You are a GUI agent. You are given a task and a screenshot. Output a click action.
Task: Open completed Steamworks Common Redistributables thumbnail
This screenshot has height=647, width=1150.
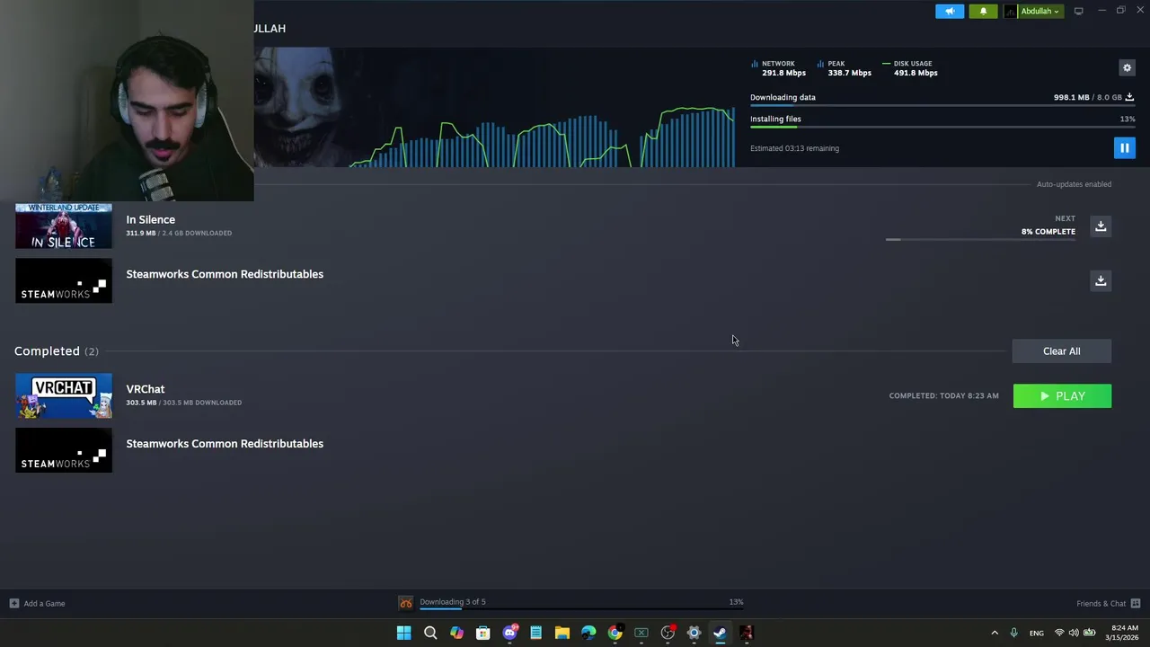64,450
